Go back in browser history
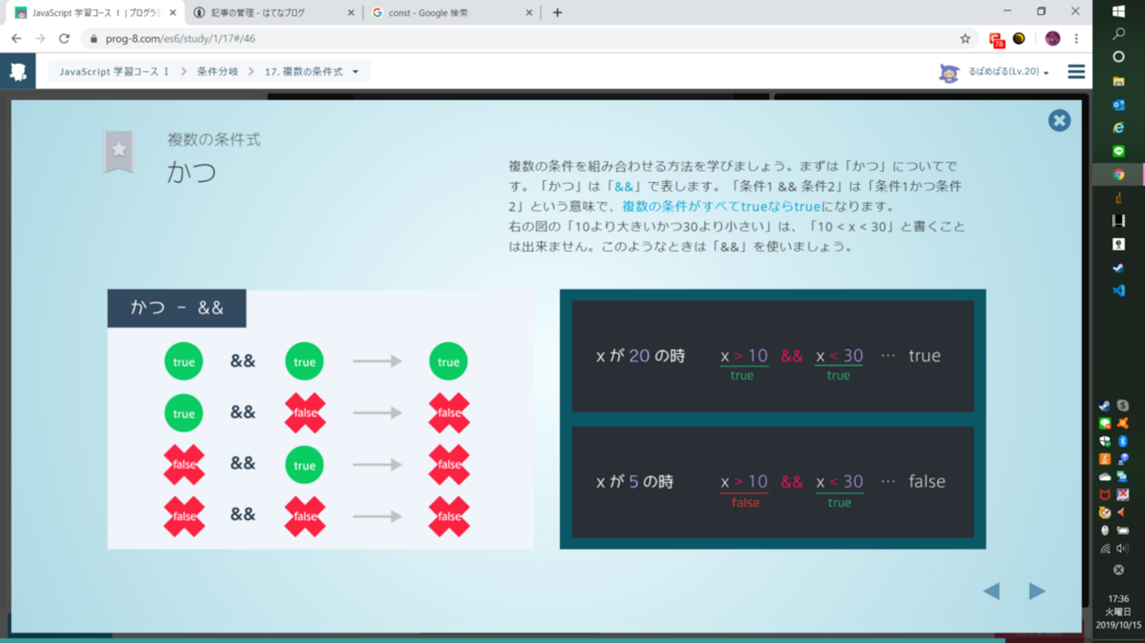 (x=16, y=39)
